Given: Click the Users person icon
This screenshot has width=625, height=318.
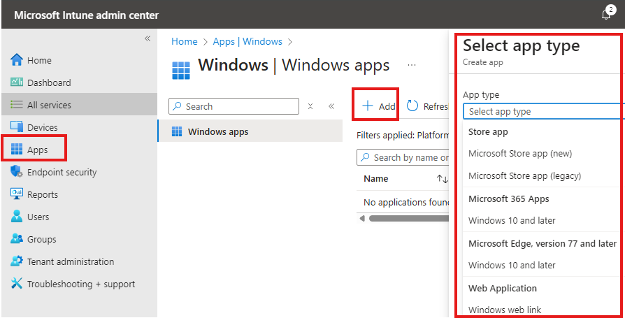Looking at the screenshot, I should point(17,217).
